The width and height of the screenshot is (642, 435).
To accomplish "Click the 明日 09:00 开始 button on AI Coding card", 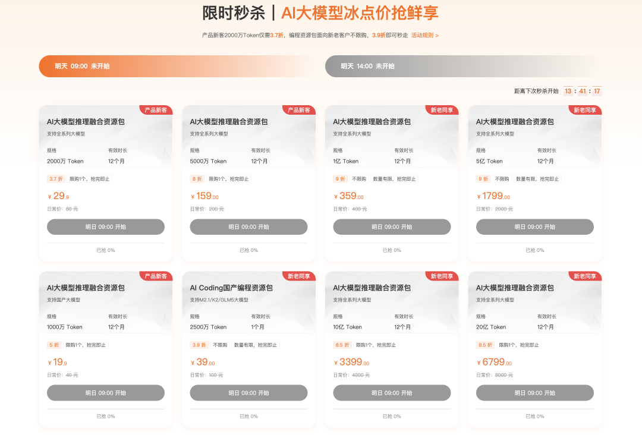I will point(248,393).
